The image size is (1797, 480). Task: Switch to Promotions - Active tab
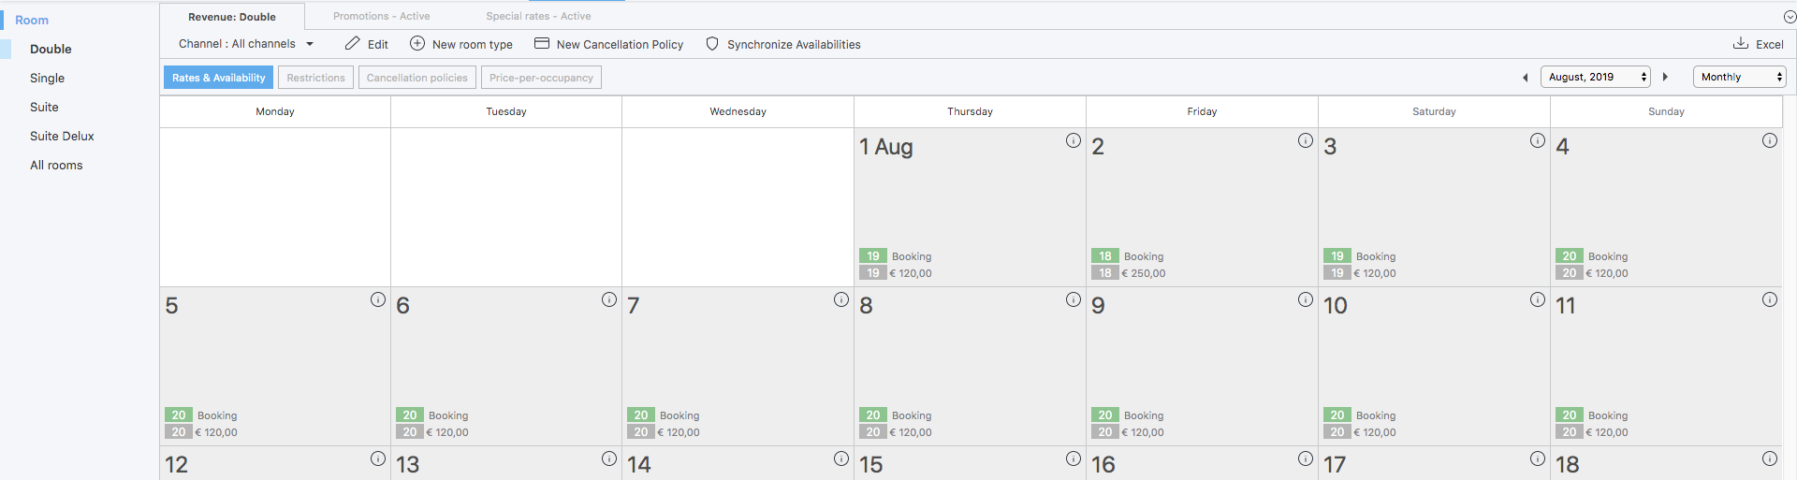[382, 16]
